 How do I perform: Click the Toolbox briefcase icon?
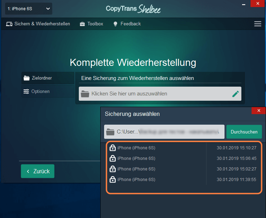pos(82,24)
